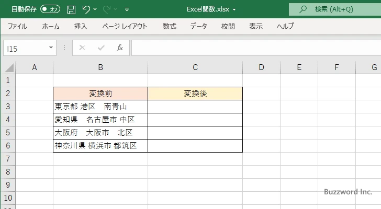Click the formula Cancel X icon
The image size is (381, 209).
82,48
